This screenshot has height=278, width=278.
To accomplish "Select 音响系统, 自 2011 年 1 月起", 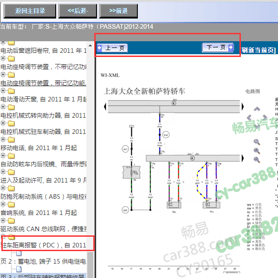I will point(39,213).
